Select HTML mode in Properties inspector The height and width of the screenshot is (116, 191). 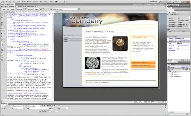pyautogui.click(x=4, y=106)
